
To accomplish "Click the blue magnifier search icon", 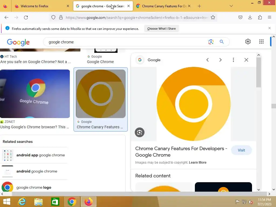I will pyautogui.click(x=222, y=42).
